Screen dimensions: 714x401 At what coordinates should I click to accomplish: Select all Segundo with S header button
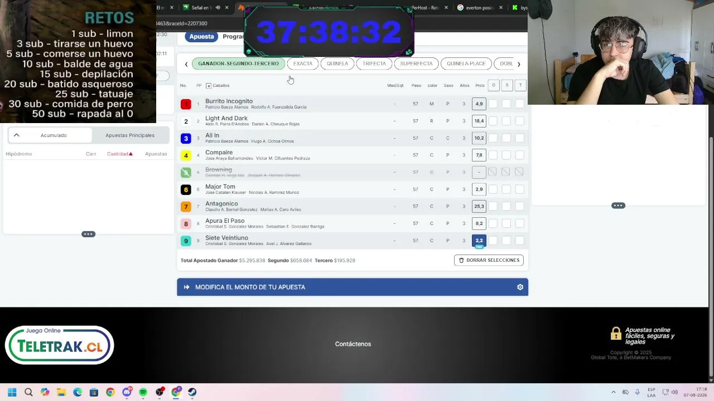506,85
